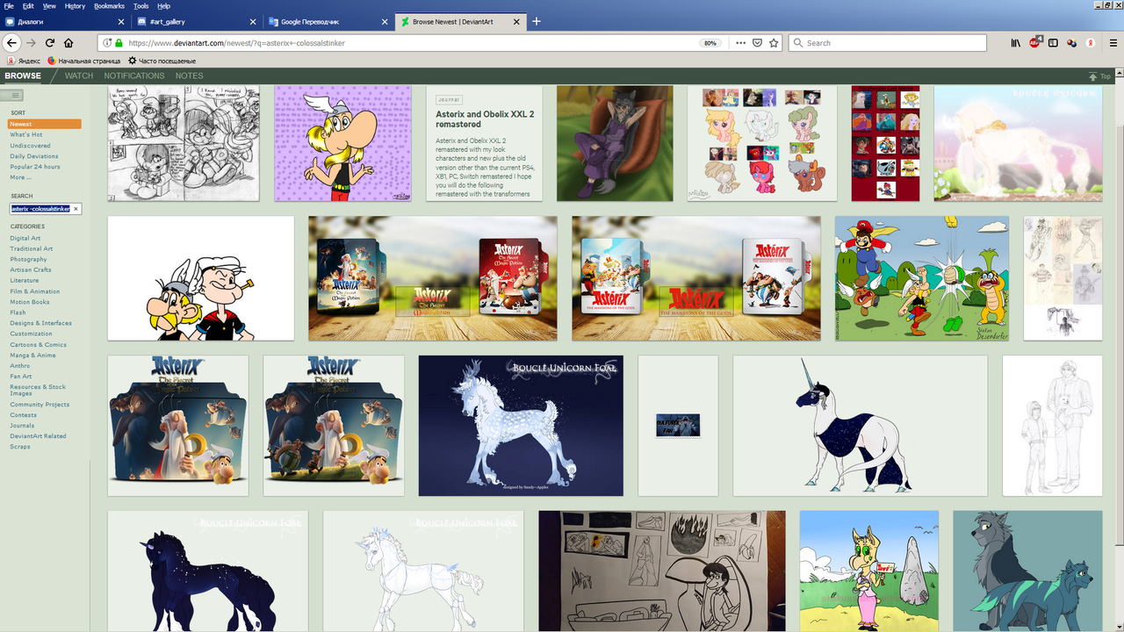This screenshot has height=632, width=1124.
Task: Toggle the sidebar view icon
Action: 1054,42
